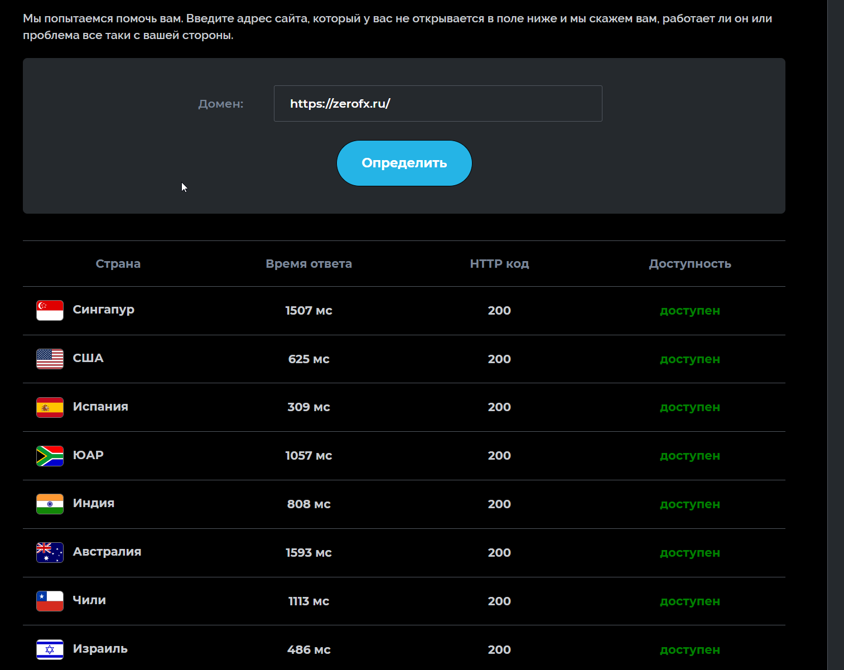Click the Домен: field label
This screenshot has height=670, width=844.
pyautogui.click(x=221, y=104)
